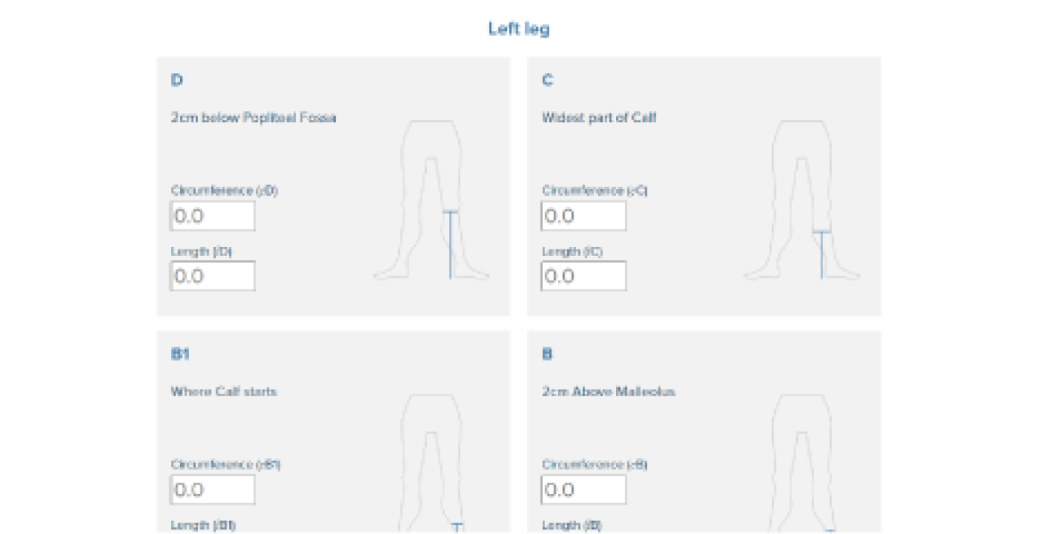Click the 'C' measurement panel heading
This screenshot has width=1043, height=534.
click(548, 80)
